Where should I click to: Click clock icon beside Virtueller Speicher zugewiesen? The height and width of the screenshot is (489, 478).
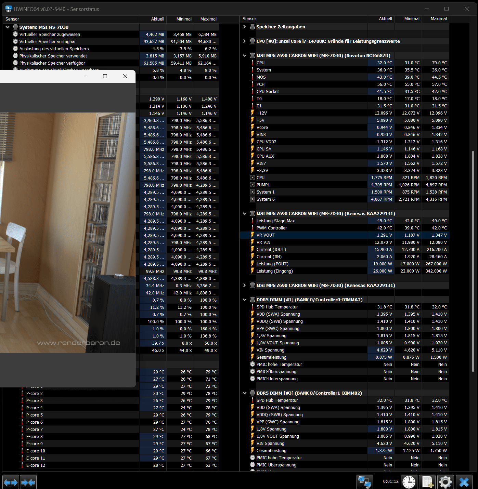(x=15, y=34)
